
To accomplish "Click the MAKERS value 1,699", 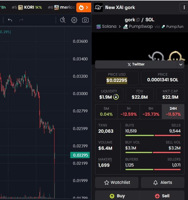I will [104, 165].
